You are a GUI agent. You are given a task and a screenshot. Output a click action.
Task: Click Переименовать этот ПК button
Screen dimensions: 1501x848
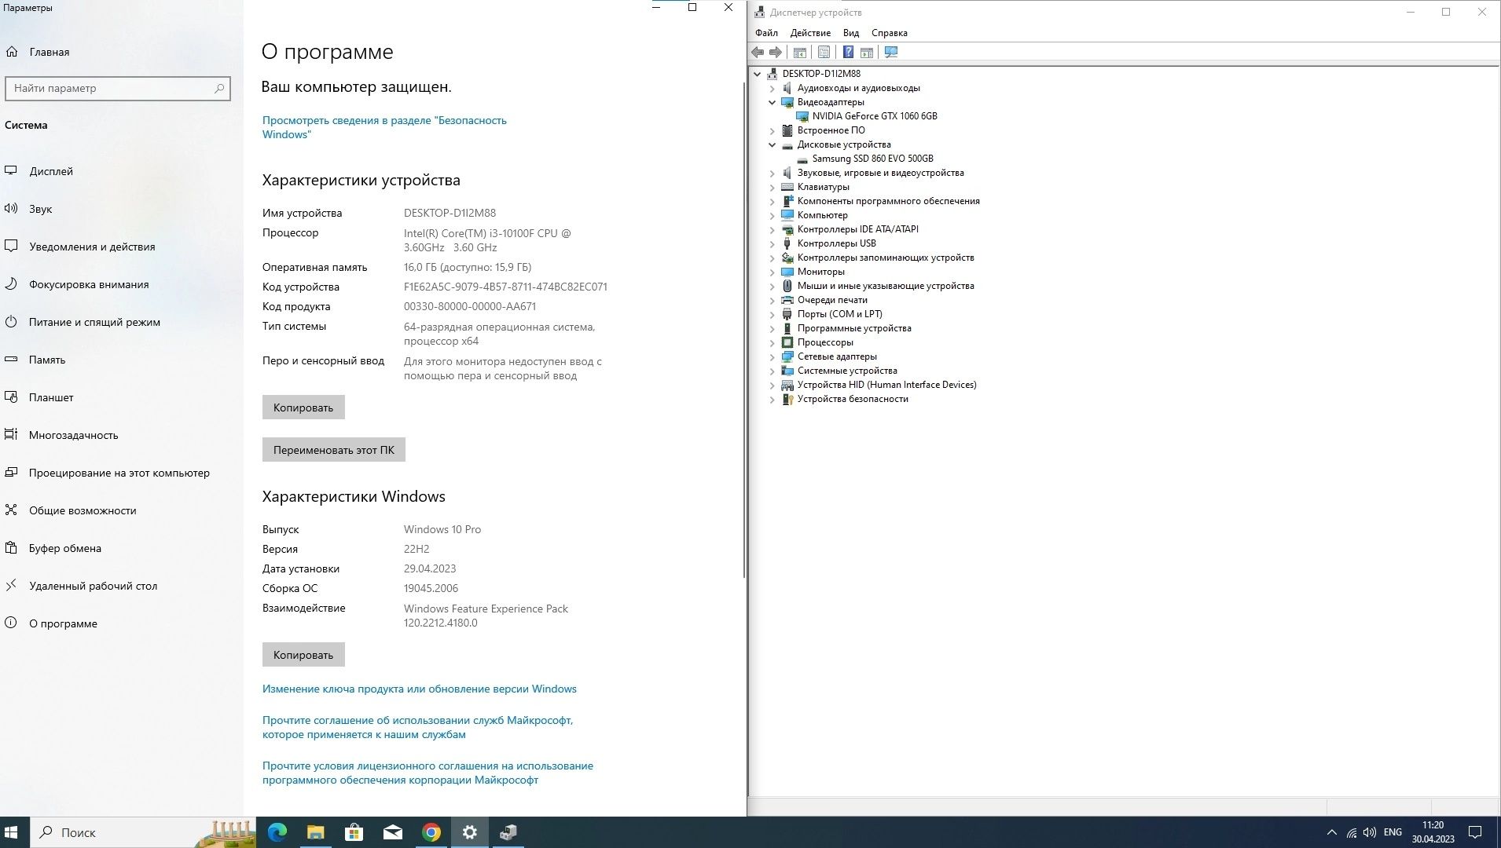334,450
